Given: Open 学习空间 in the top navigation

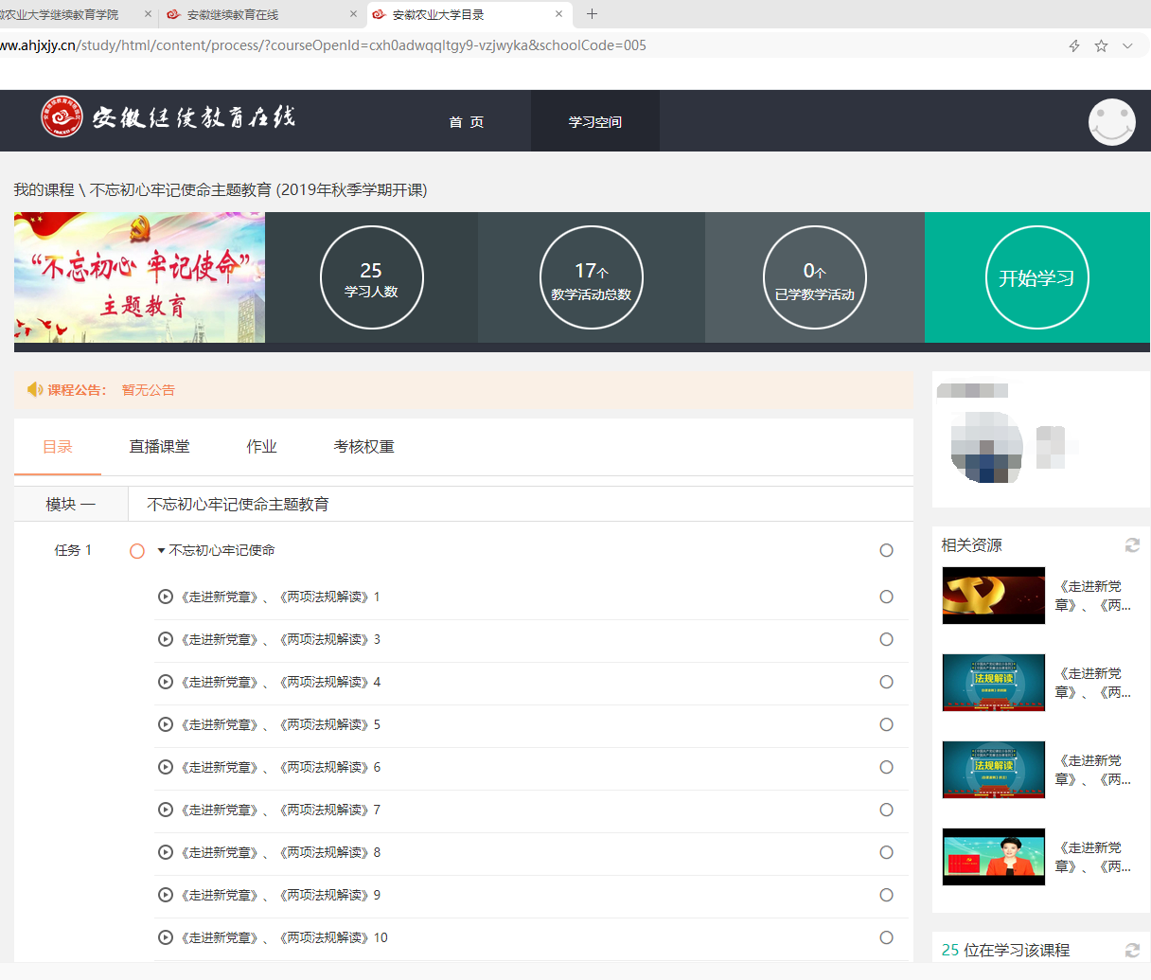Looking at the screenshot, I should 594,122.
